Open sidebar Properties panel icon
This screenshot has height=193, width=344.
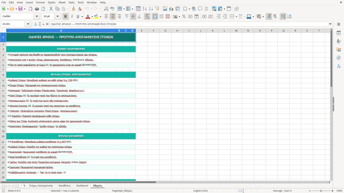(339, 33)
